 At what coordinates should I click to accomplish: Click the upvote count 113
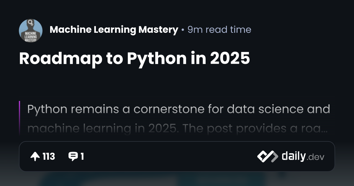(x=49, y=156)
